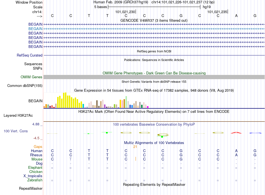
Task: Click the blue G glyph in PhyloP track
Action: click(255, 133)
